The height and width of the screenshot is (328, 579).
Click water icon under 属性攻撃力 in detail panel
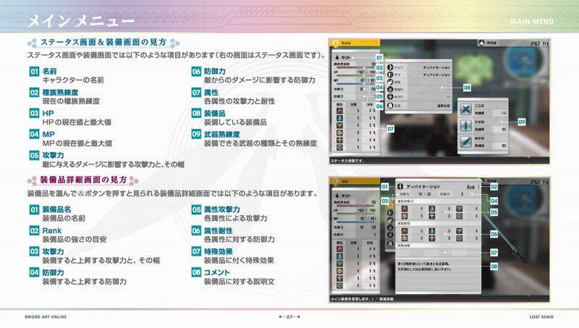[431, 209]
